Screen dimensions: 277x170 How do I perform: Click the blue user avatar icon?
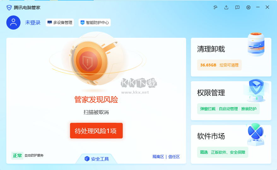(14, 23)
